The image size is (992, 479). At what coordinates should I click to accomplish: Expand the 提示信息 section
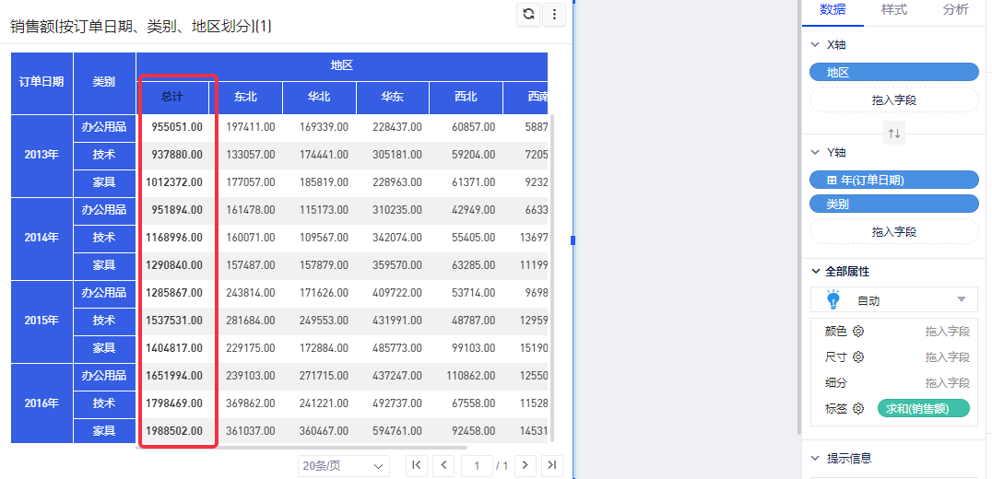coord(814,458)
